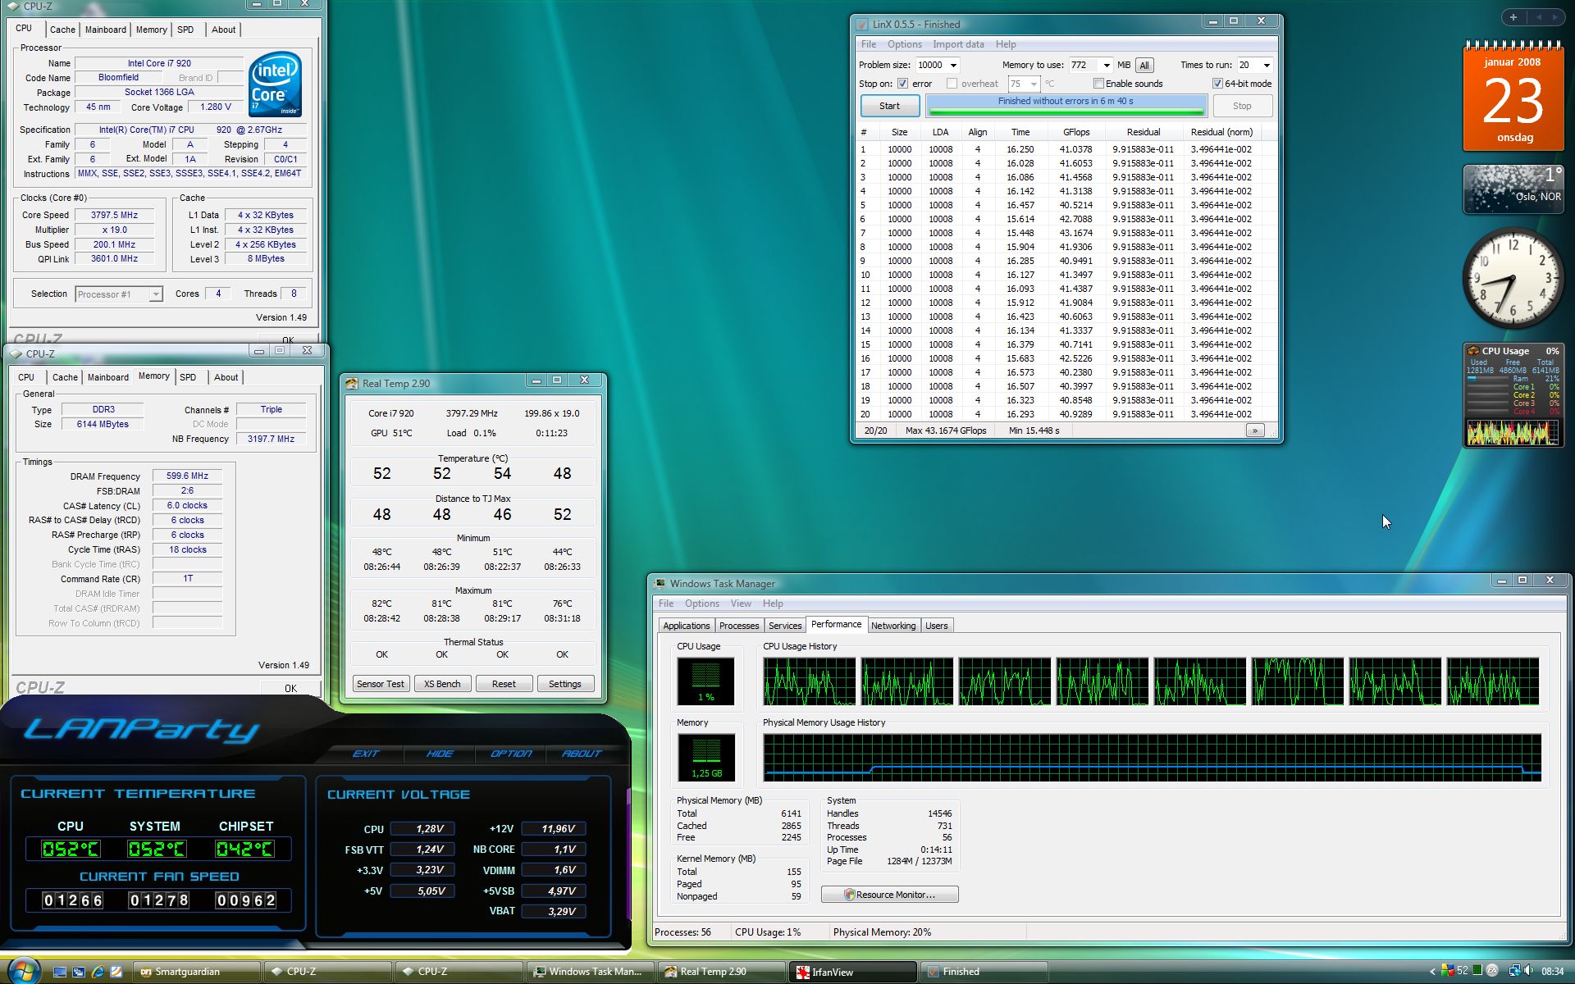This screenshot has width=1575, height=984.
Task: Open Smartguardian from the taskbar
Action: (x=196, y=972)
